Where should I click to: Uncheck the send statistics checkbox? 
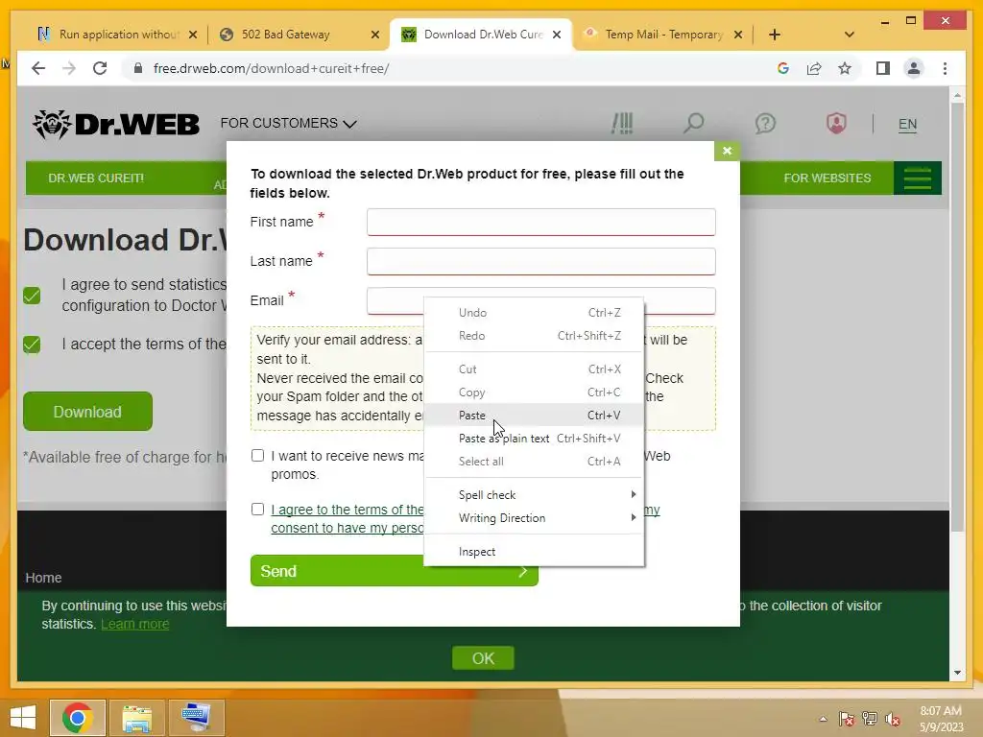tap(32, 296)
